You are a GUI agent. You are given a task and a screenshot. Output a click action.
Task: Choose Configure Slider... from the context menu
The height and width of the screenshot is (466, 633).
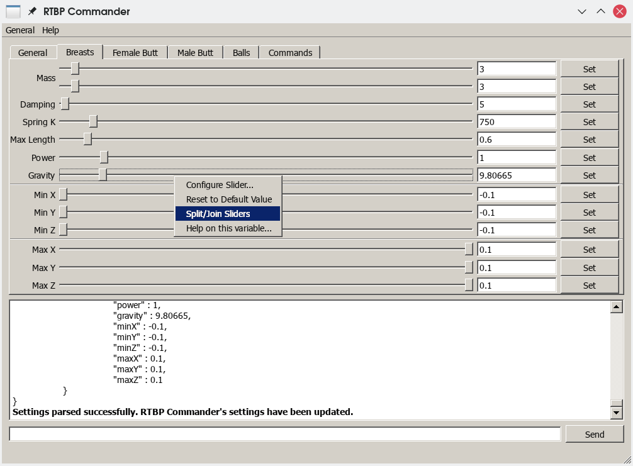[228, 185]
